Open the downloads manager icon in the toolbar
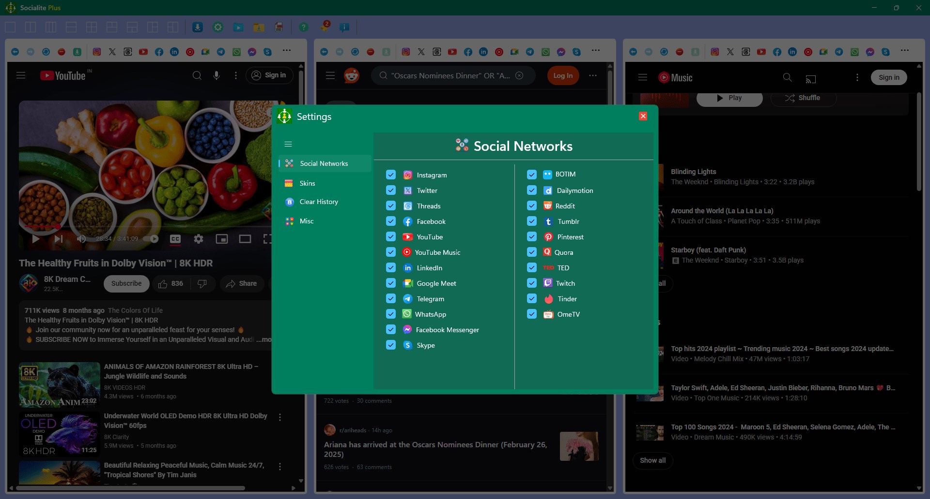Viewport: 930px width, 499px height. [197, 28]
